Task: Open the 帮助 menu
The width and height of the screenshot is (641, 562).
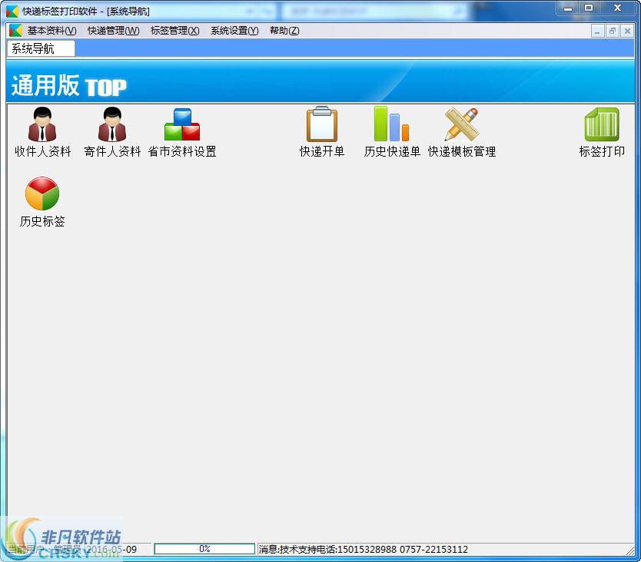Action: coord(284,31)
